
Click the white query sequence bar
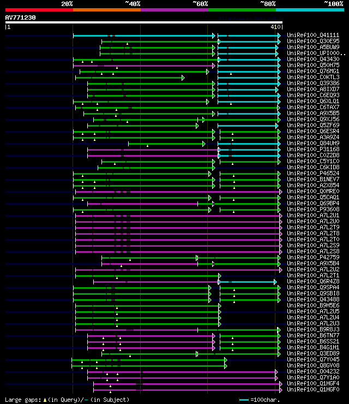pos(144,22)
